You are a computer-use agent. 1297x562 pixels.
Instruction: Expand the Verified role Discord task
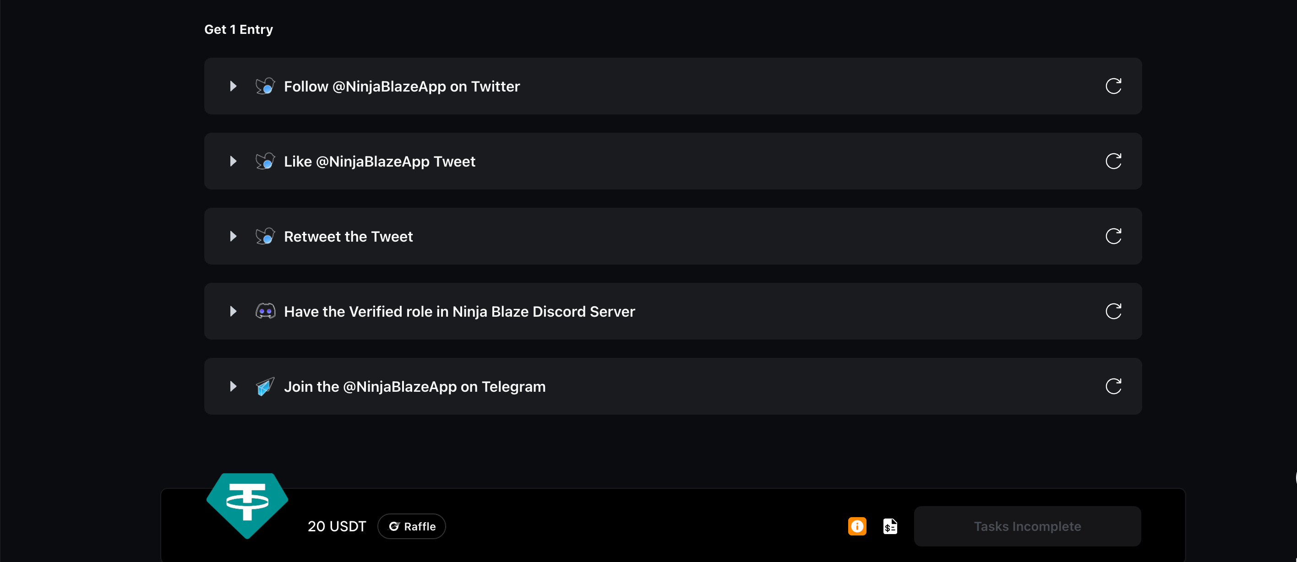coord(233,311)
